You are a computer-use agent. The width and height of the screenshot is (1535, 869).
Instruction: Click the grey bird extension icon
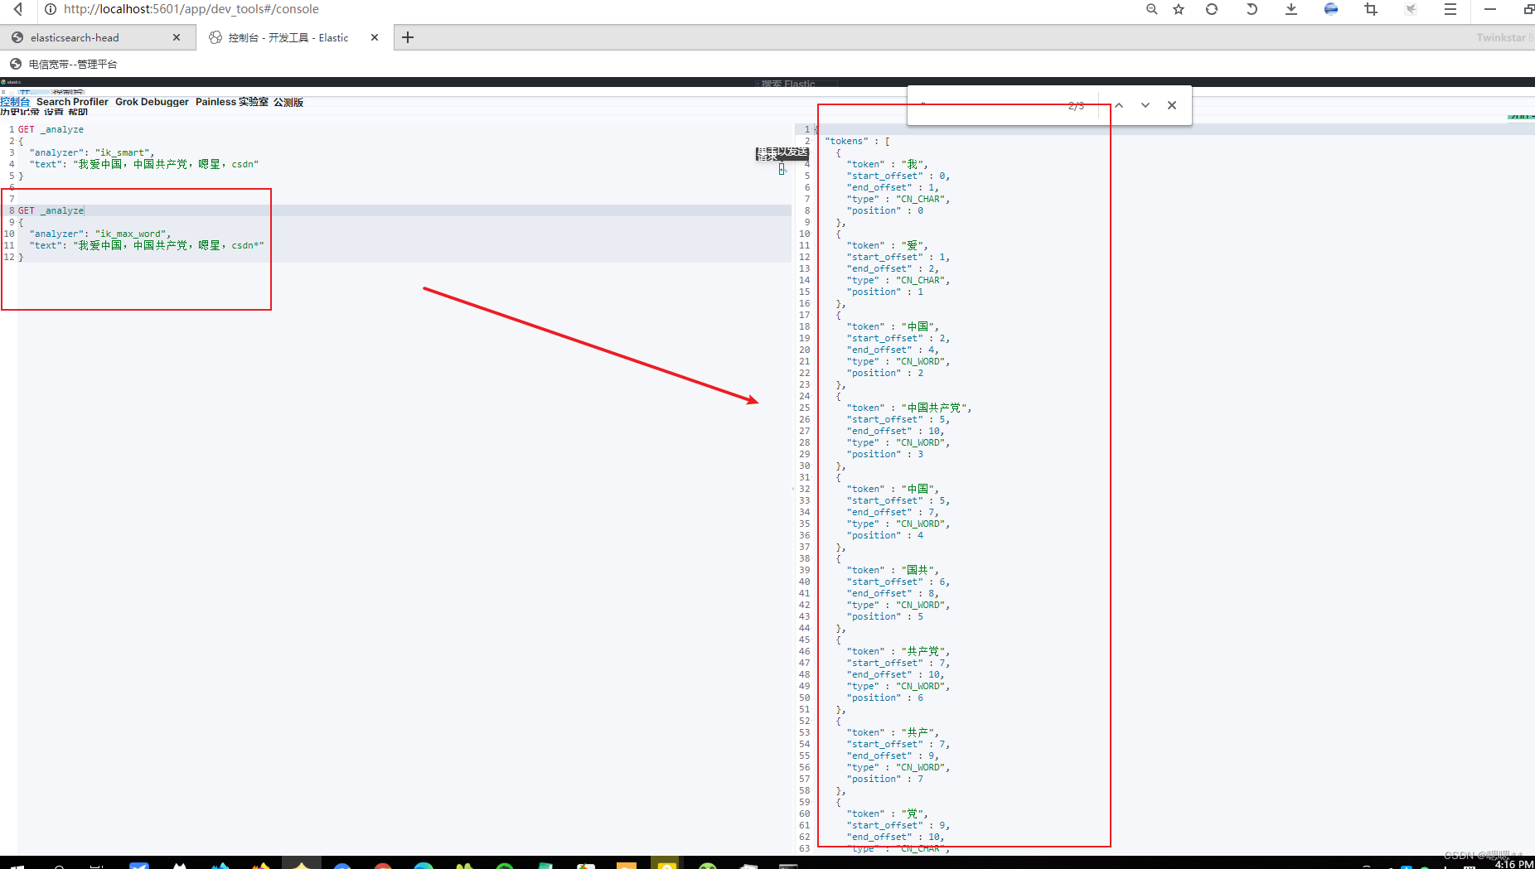tap(1411, 9)
